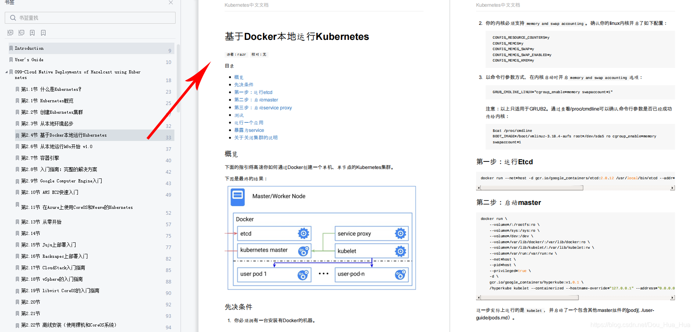Go to 第2.22节 离线安装 bookmark
Image resolution: width=694 pixels, height=332 pixels.
tap(69, 325)
